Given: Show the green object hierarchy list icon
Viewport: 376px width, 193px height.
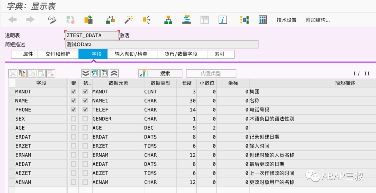Looking at the screenshot, I should pyautogui.click(x=168, y=19).
